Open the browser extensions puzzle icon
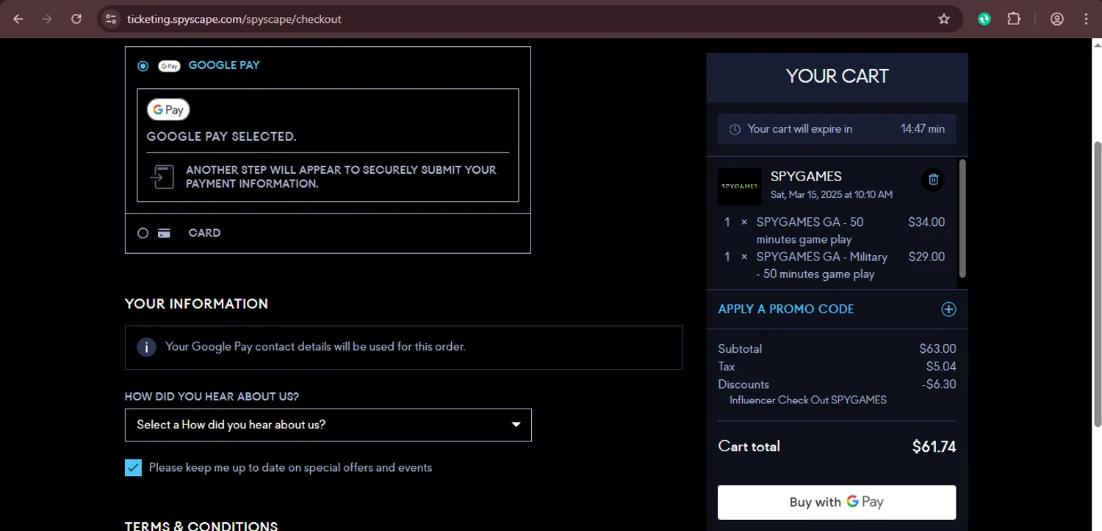This screenshot has width=1102, height=531. (x=1014, y=19)
